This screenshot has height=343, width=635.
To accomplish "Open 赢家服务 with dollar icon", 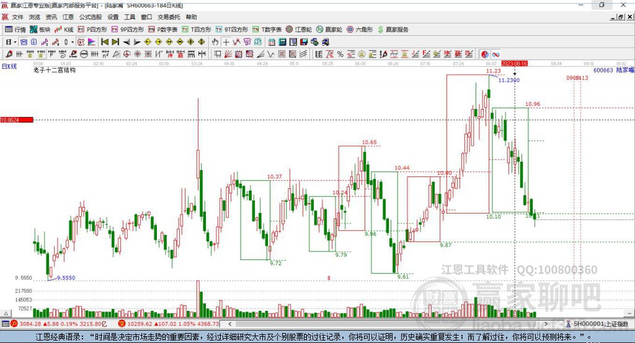I will (x=393, y=30).
